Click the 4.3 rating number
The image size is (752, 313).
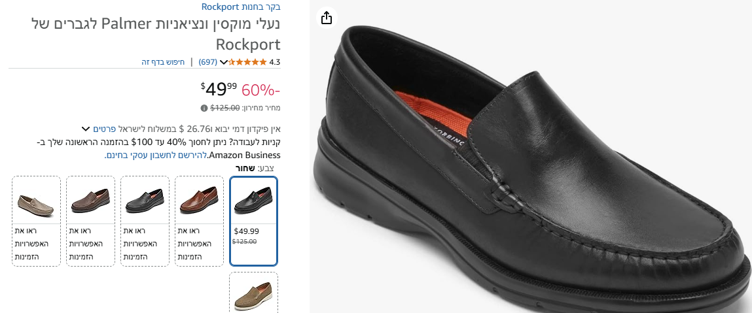[x=275, y=62]
